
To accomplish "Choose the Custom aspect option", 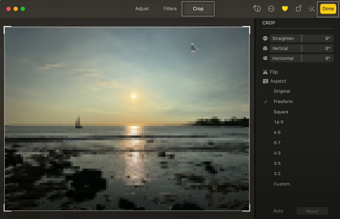I will 281,184.
